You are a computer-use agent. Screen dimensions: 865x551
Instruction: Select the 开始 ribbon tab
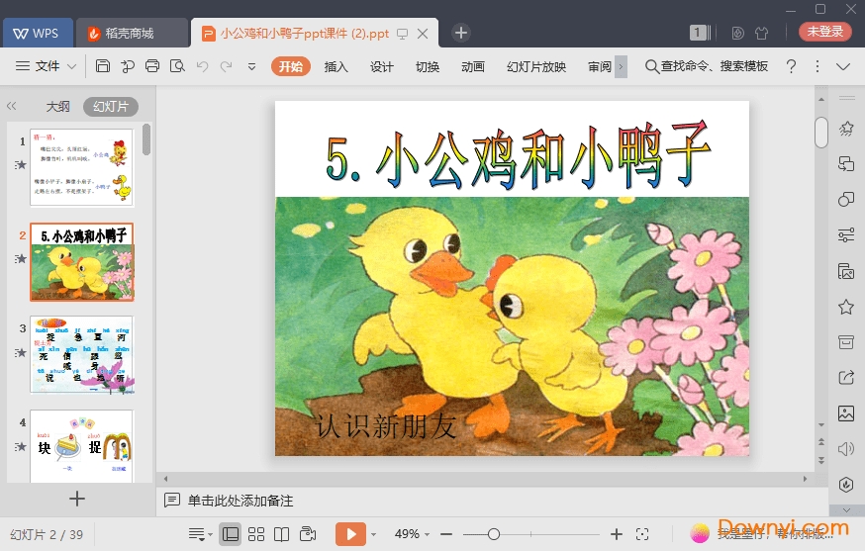291,66
